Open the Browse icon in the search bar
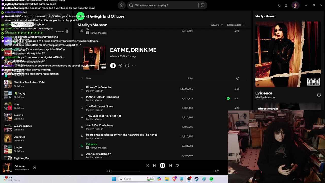Image resolution: width=325 pixels, height=183 pixels. click(203, 5)
